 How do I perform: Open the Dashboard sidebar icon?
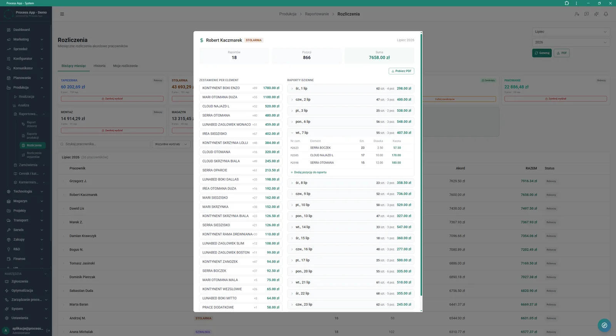(8, 30)
